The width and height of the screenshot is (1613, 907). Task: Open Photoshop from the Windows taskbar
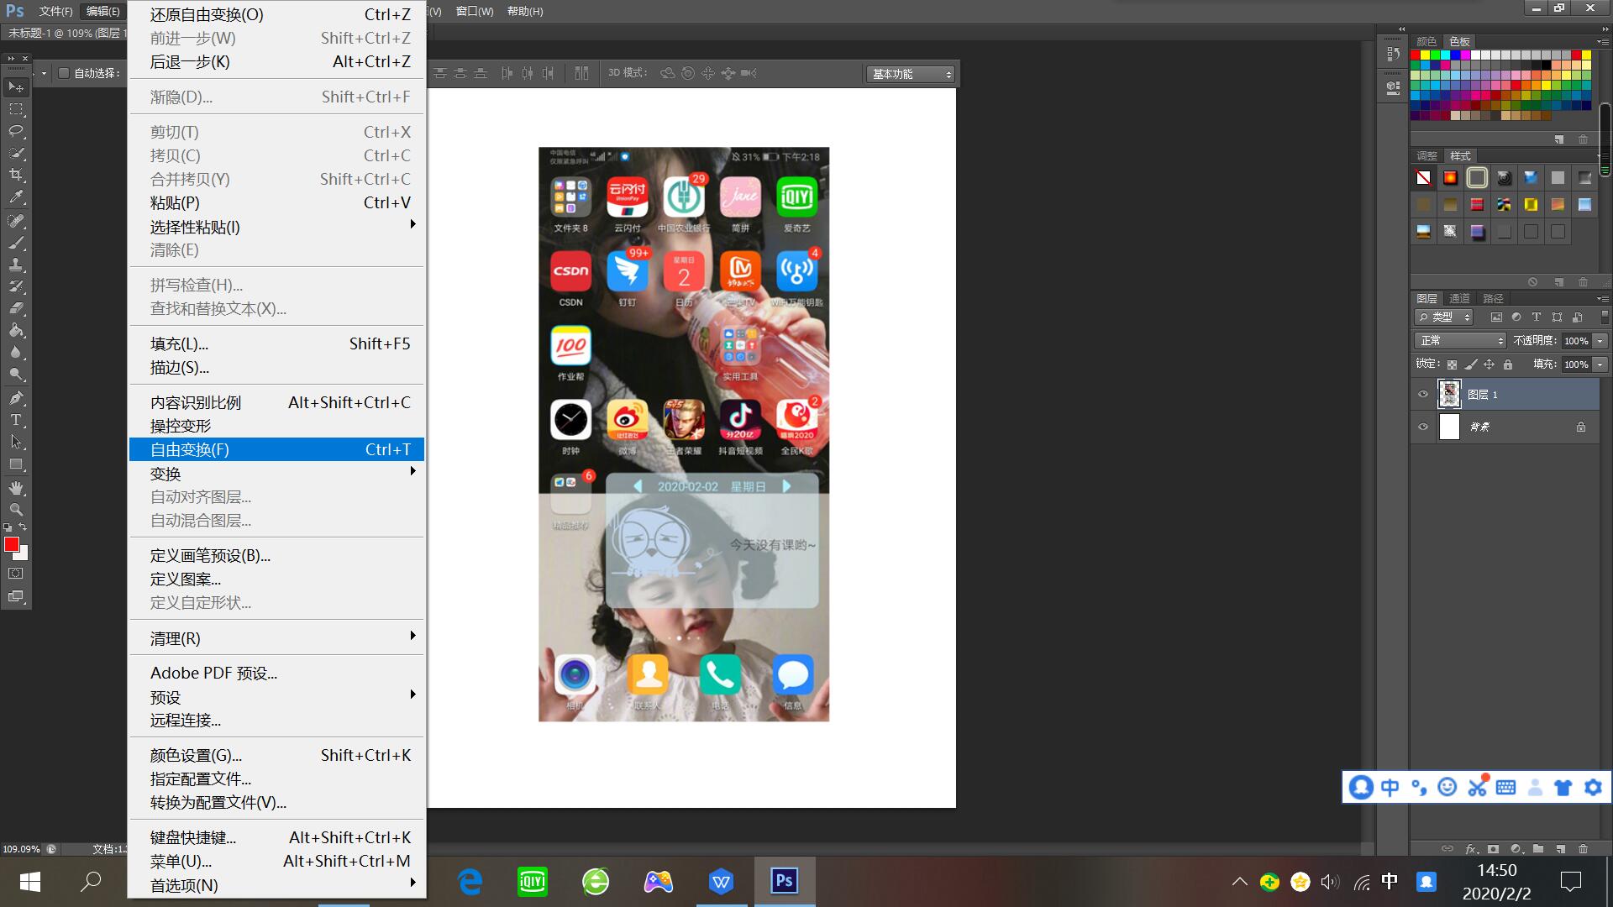[x=784, y=881]
